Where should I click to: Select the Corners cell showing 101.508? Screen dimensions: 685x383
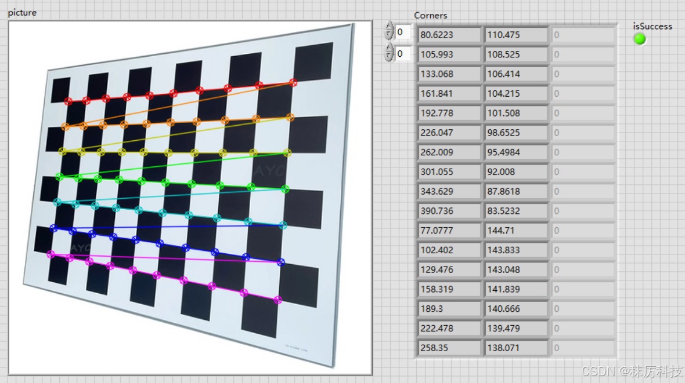point(517,113)
